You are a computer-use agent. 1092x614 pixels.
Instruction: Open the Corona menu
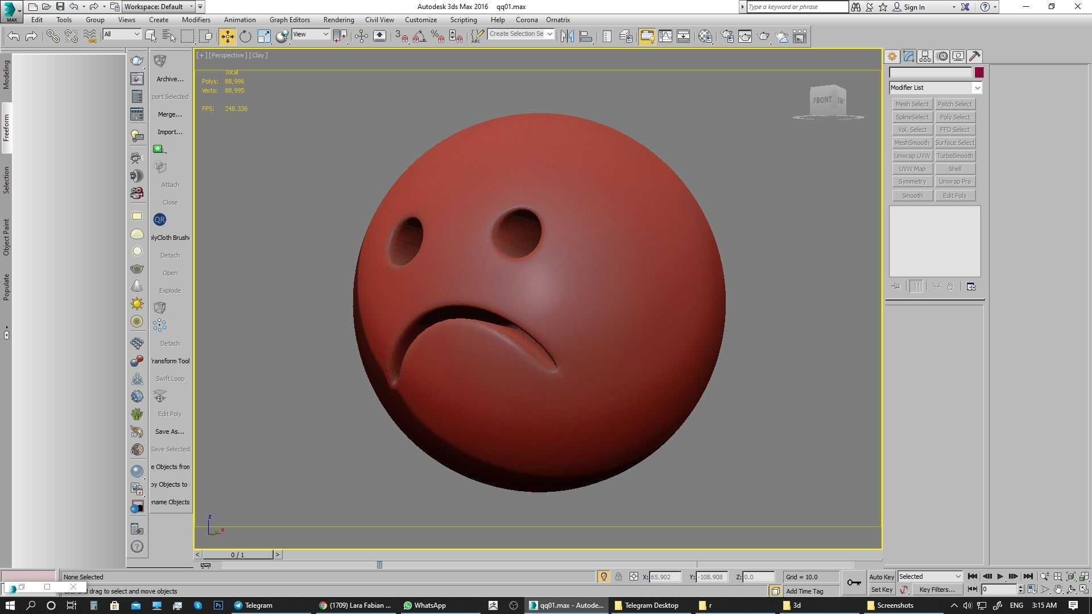(x=527, y=20)
